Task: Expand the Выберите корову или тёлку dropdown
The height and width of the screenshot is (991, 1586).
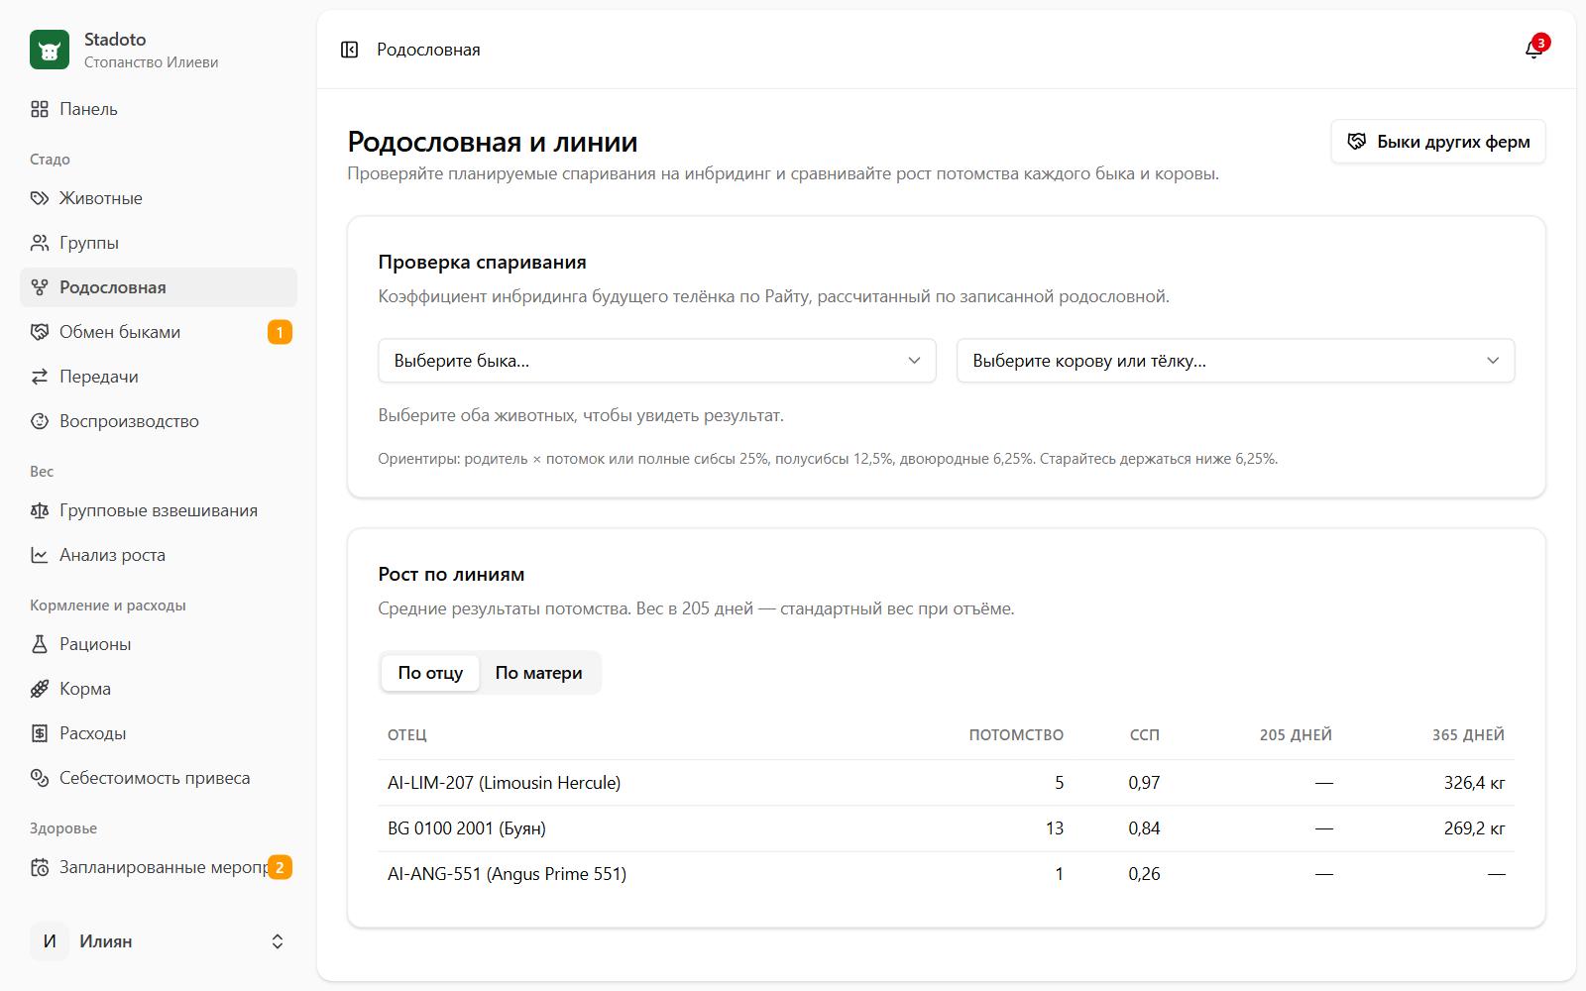Action: click(x=1235, y=361)
